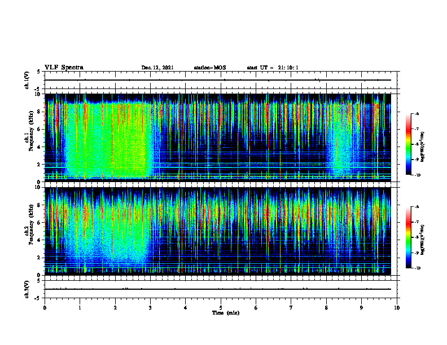The height and width of the screenshot is (345, 447).
Task: Click the "-6" label on ch.2 color bar
Action: pyautogui.click(x=416, y=207)
